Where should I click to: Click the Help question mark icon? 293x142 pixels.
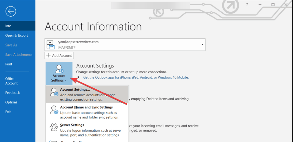(x=247, y=5)
